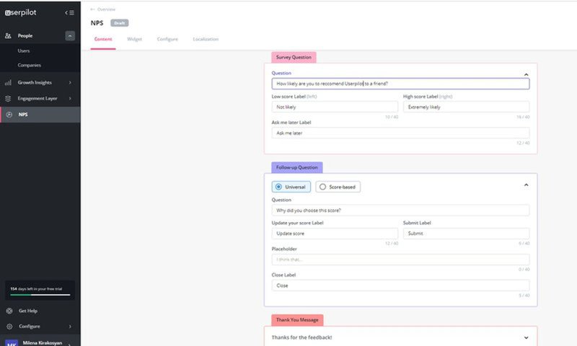
Task: Click the Follow-up Question section label
Action: pyautogui.click(x=297, y=167)
